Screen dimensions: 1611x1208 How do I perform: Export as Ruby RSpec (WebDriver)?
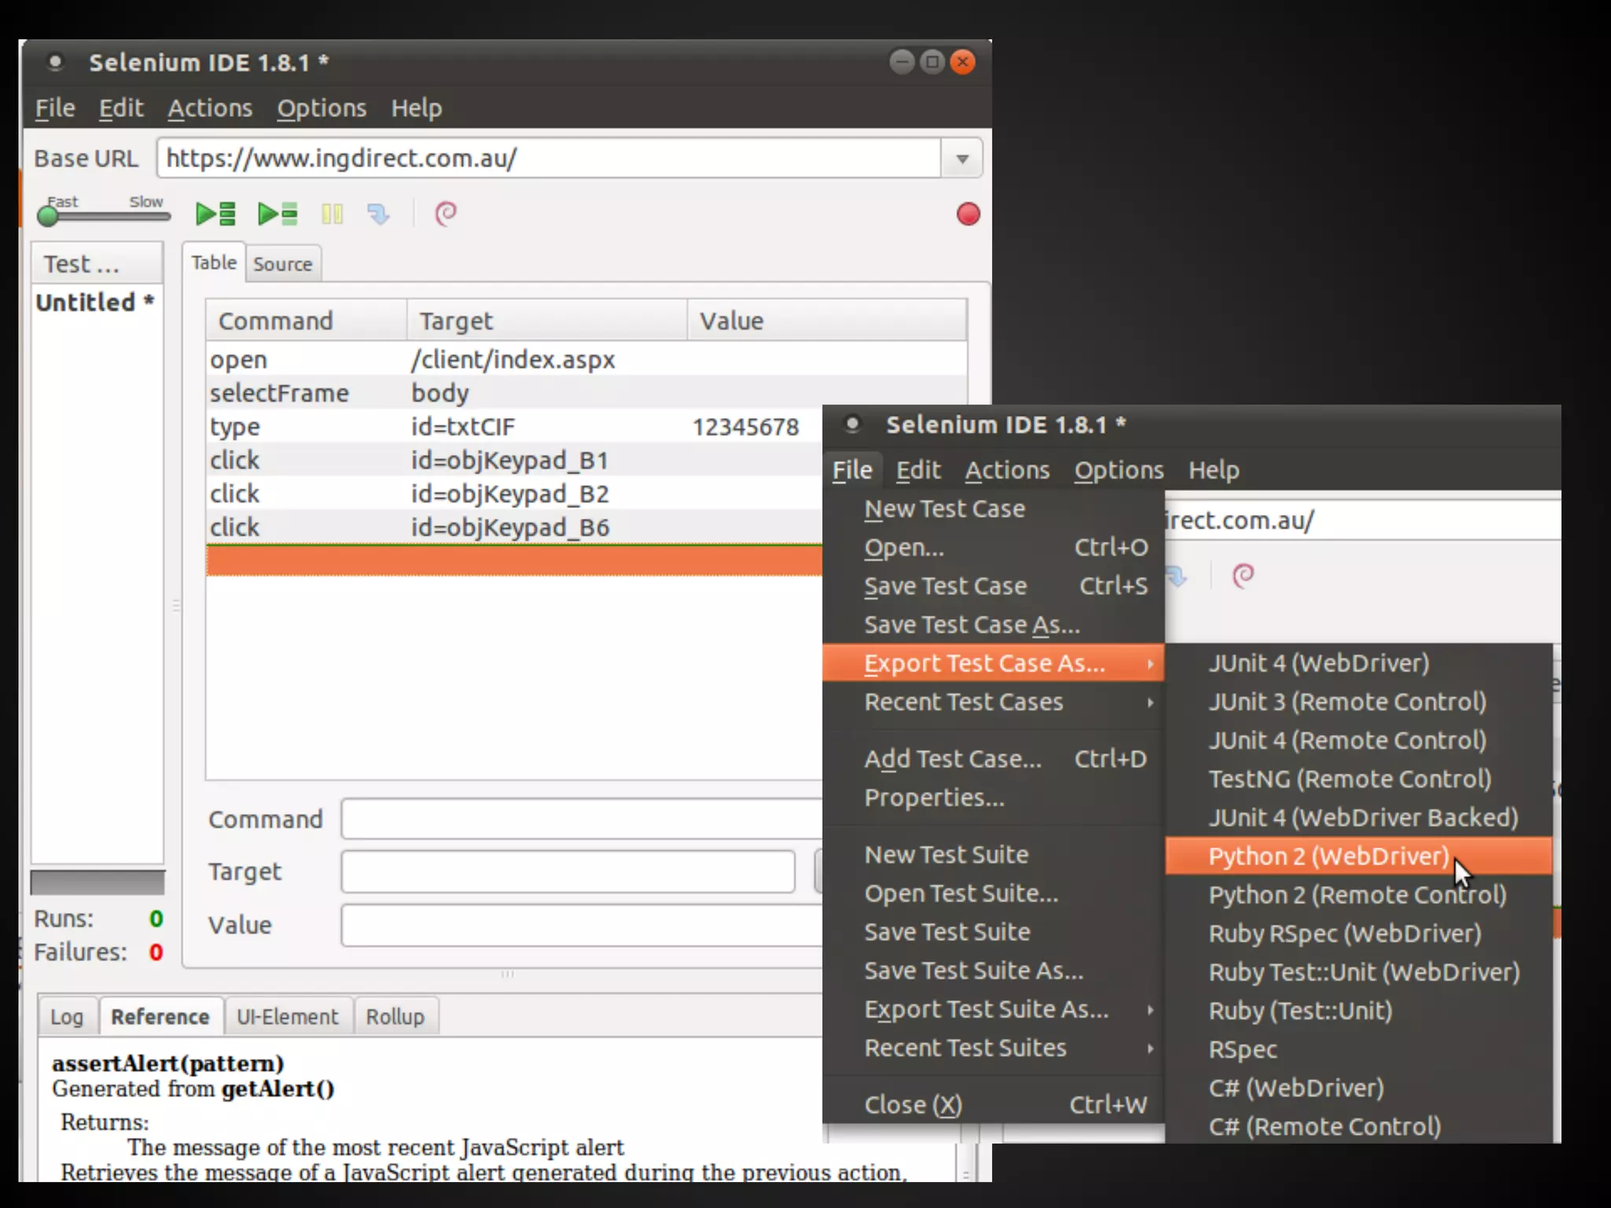(1358, 933)
